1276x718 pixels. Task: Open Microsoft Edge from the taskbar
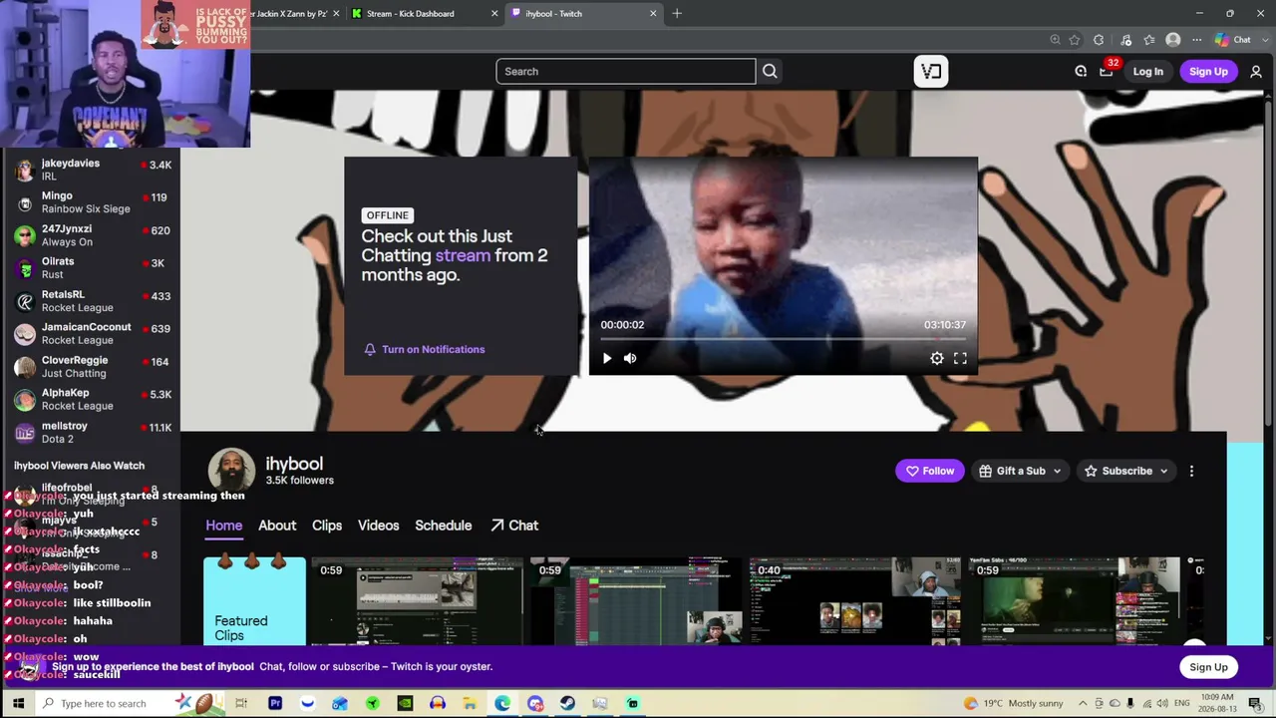click(502, 703)
